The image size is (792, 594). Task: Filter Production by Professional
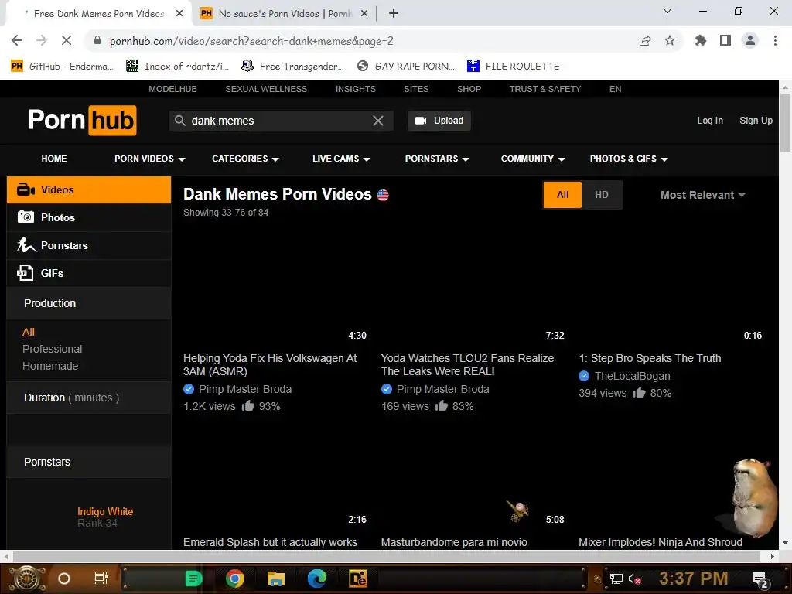click(52, 349)
